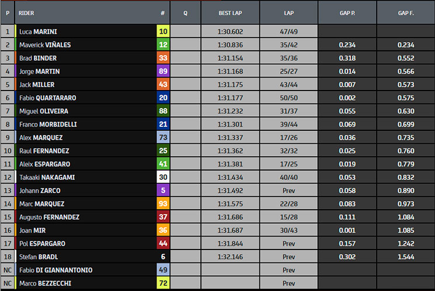This screenshot has height=291, width=435.
Task: Click the light blue 73 color badge
Action: [x=163, y=137]
